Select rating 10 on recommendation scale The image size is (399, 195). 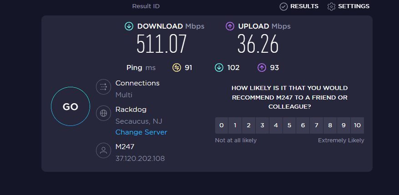coord(357,125)
